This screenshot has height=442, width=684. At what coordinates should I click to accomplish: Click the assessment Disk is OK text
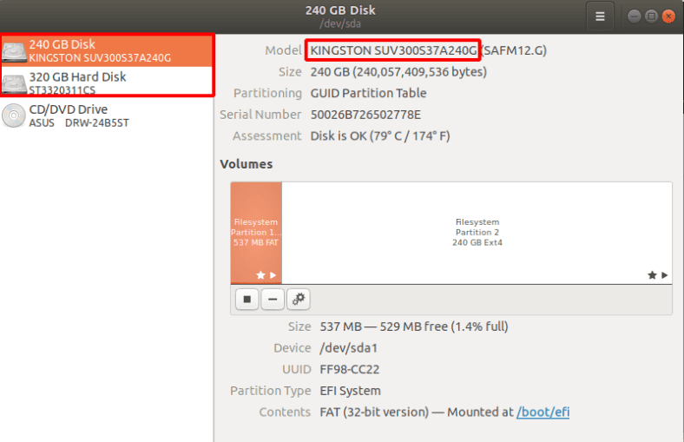click(x=380, y=136)
